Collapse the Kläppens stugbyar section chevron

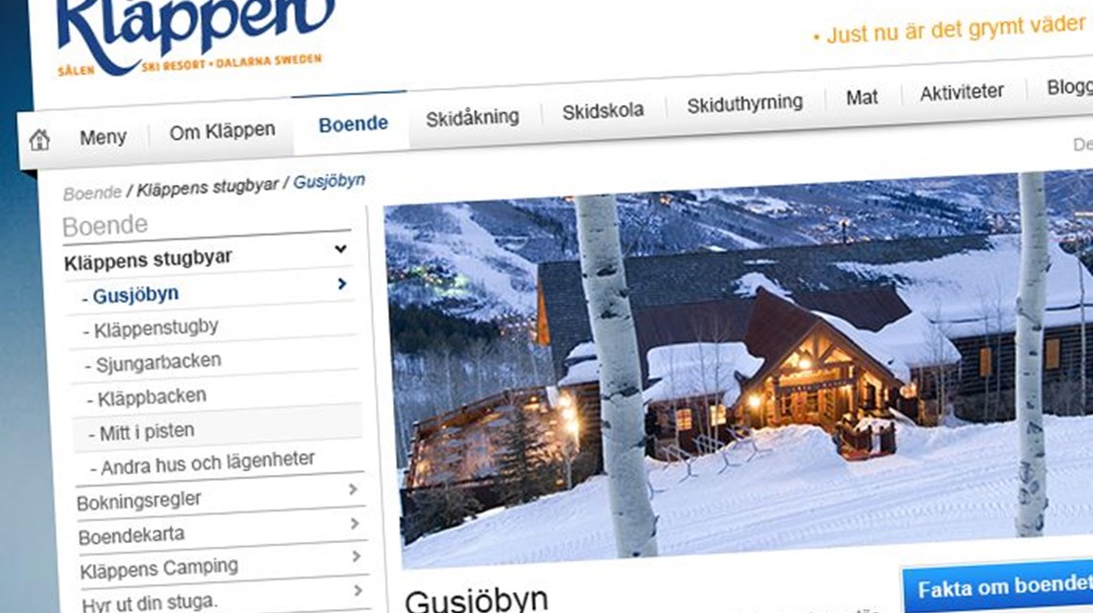tap(340, 249)
